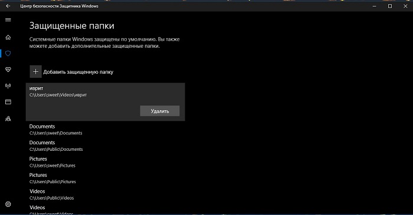
Task: Click path C:\Users\sweet\Videos\иврит
Action: [58, 95]
